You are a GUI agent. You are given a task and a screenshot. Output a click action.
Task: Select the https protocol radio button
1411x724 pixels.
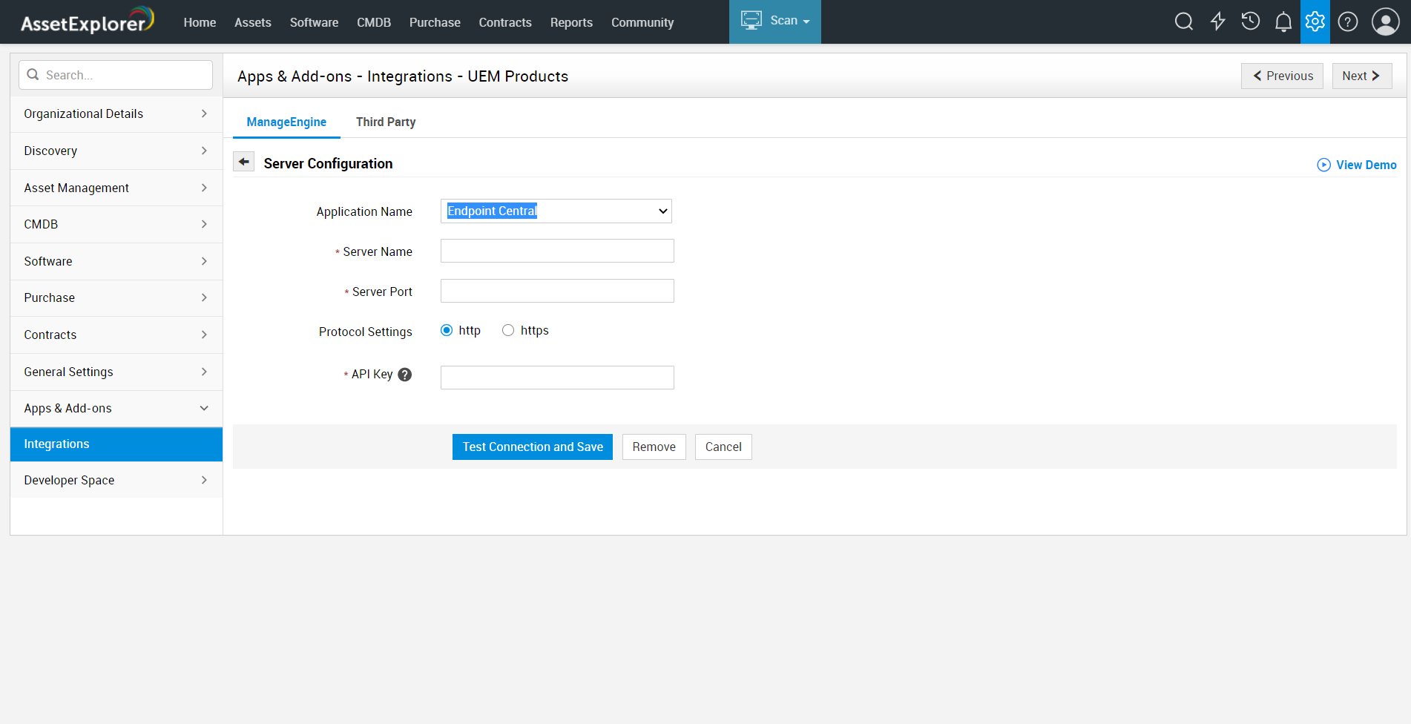(x=508, y=331)
